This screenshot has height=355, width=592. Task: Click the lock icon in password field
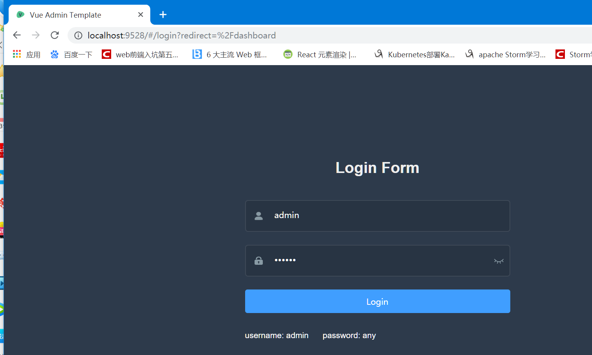(x=258, y=260)
